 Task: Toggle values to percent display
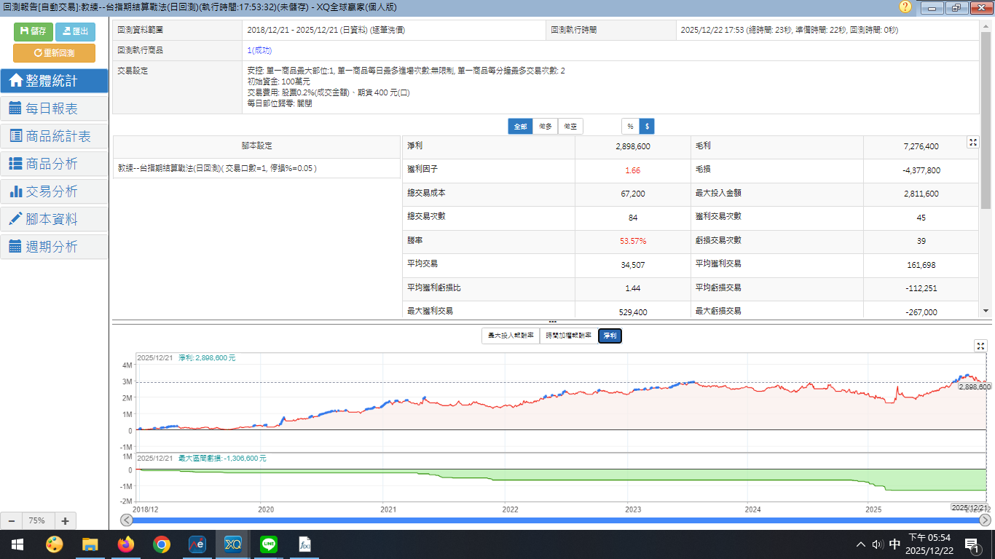coord(630,127)
